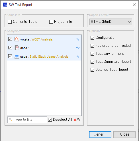Disable the Configuration option
The height and width of the screenshot is (141, 139).
point(92,38)
